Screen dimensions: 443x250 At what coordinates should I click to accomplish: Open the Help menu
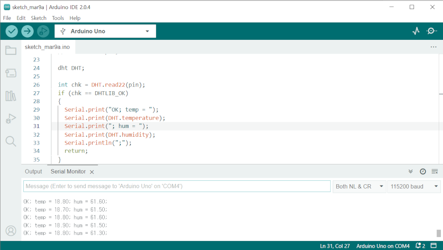click(75, 18)
